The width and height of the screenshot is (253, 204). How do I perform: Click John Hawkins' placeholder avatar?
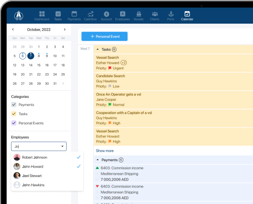pos(17,185)
